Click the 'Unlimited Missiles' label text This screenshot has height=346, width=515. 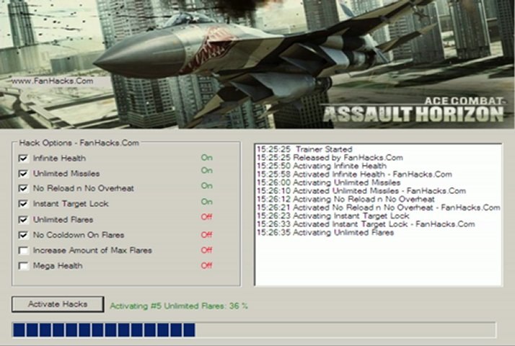pos(66,173)
